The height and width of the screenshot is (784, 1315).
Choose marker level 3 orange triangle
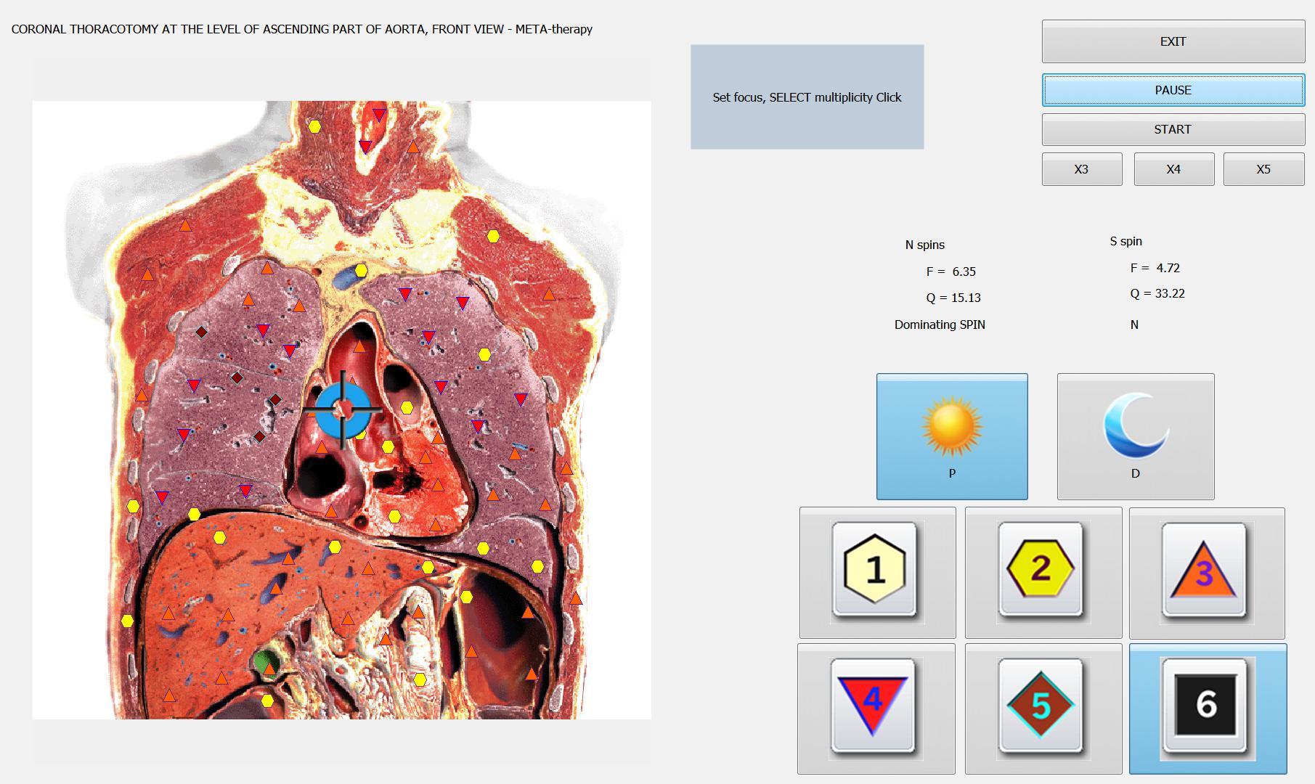pyautogui.click(x=1207, y=573)
